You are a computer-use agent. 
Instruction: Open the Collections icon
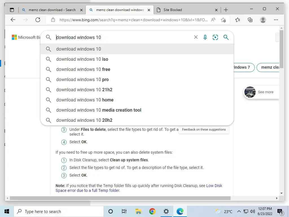(250, 20)
